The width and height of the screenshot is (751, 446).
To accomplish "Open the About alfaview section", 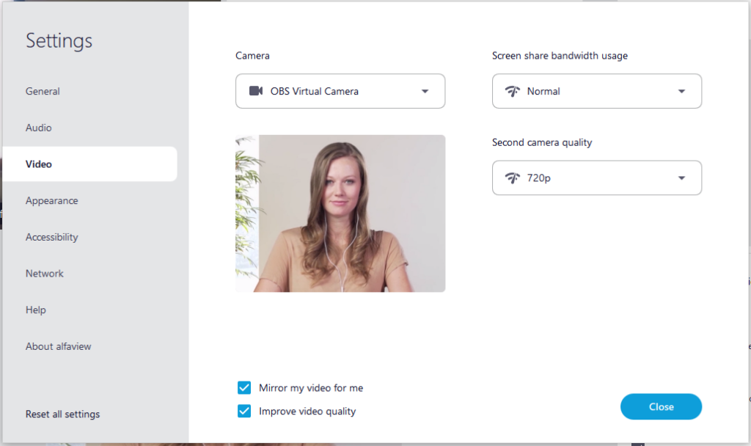I will (x=58, y=346).
